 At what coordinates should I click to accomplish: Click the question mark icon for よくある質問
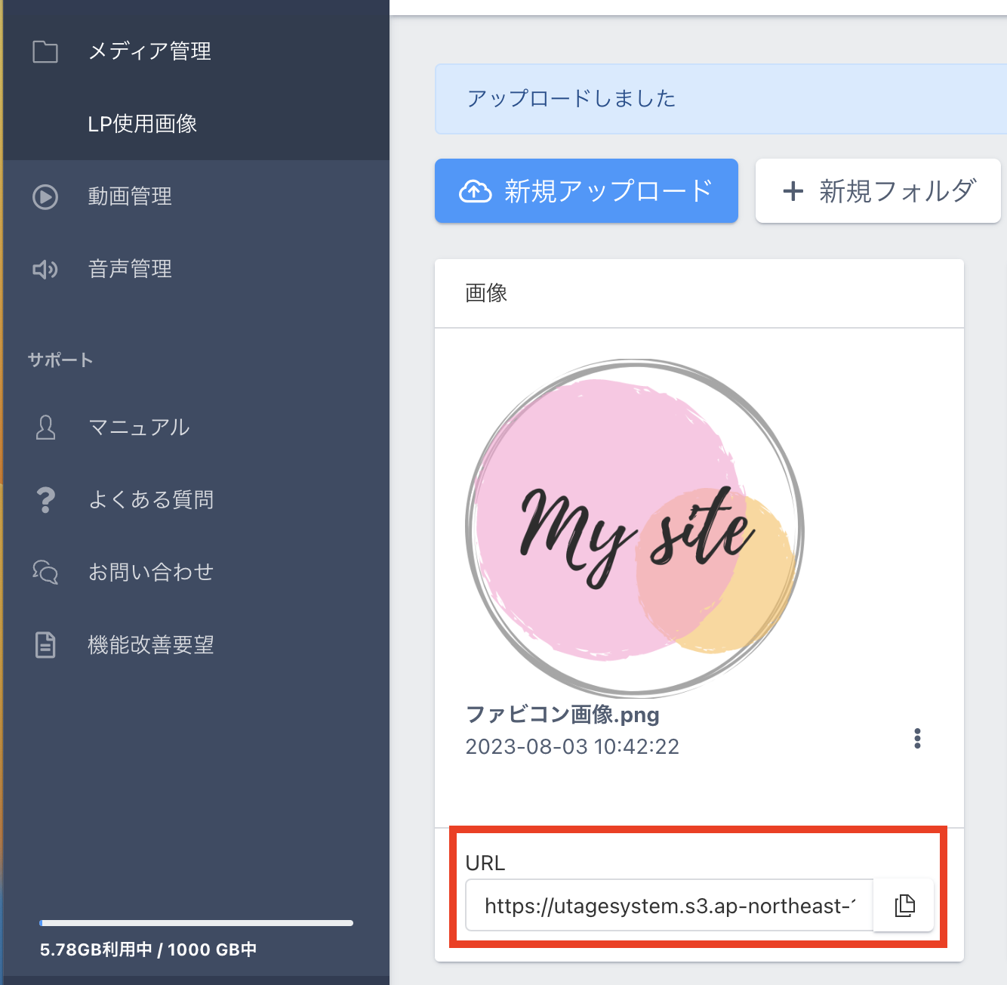point(45,500)
